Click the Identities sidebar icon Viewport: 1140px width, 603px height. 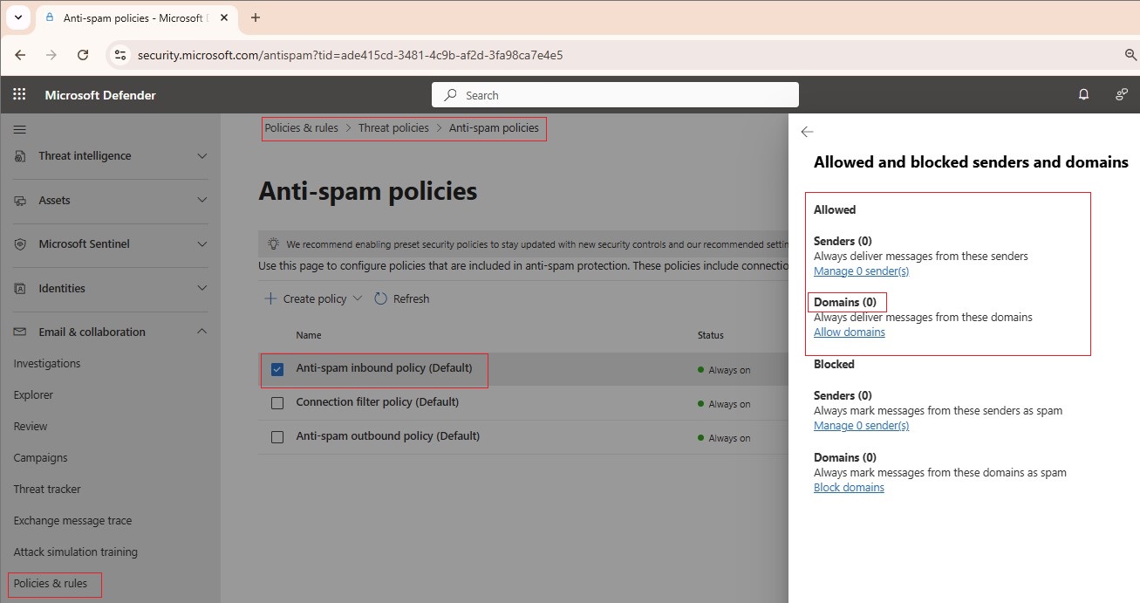[20, 289]
